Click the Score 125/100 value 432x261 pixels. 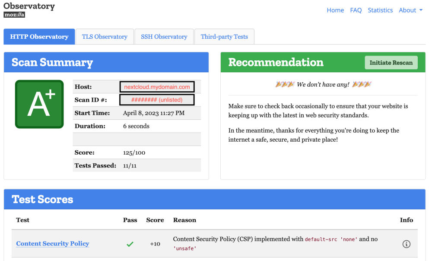click(134, 153)
